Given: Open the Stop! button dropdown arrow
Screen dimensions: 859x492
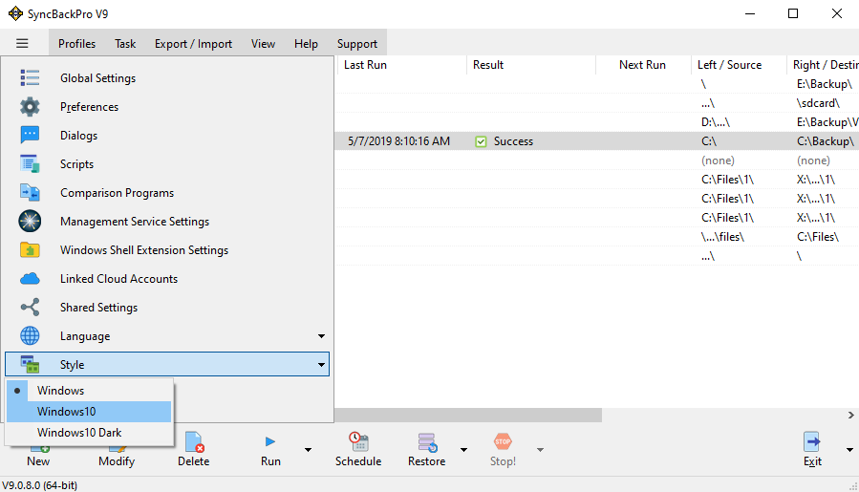Looking at the screenshot, I should [x=540, y=450].
